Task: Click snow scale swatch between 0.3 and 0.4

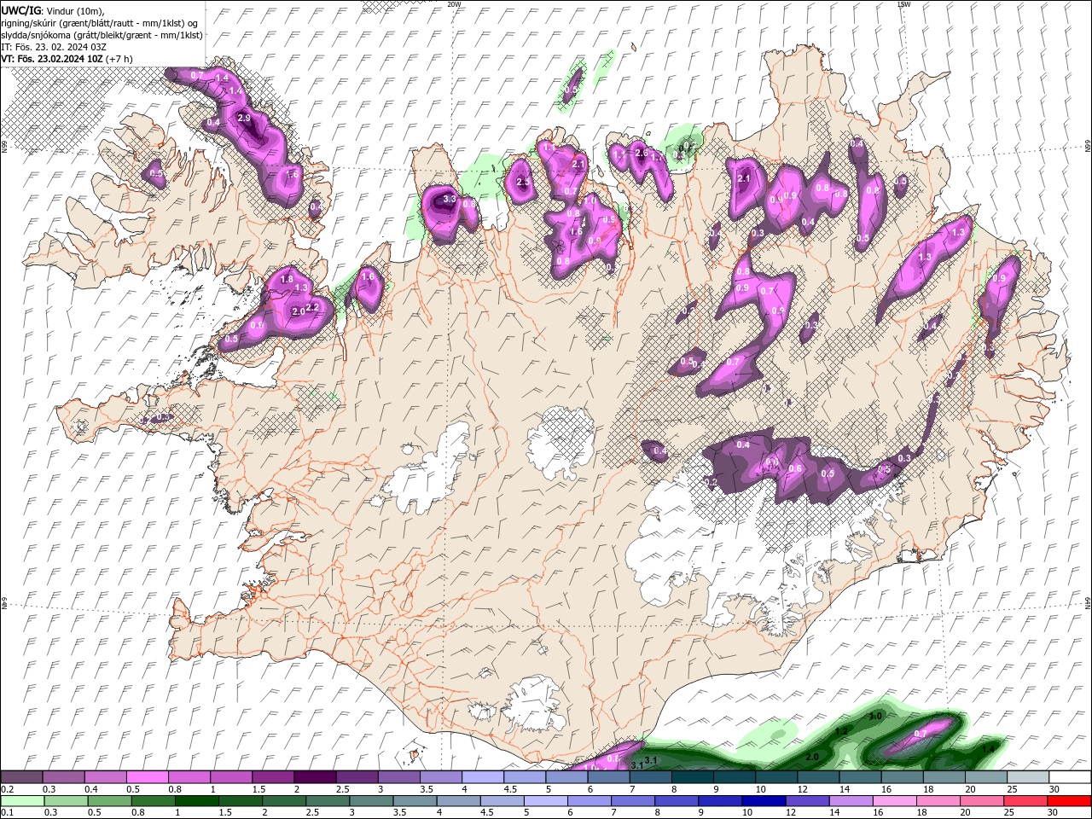Action: pyautogui.click(x=64, y=777)
